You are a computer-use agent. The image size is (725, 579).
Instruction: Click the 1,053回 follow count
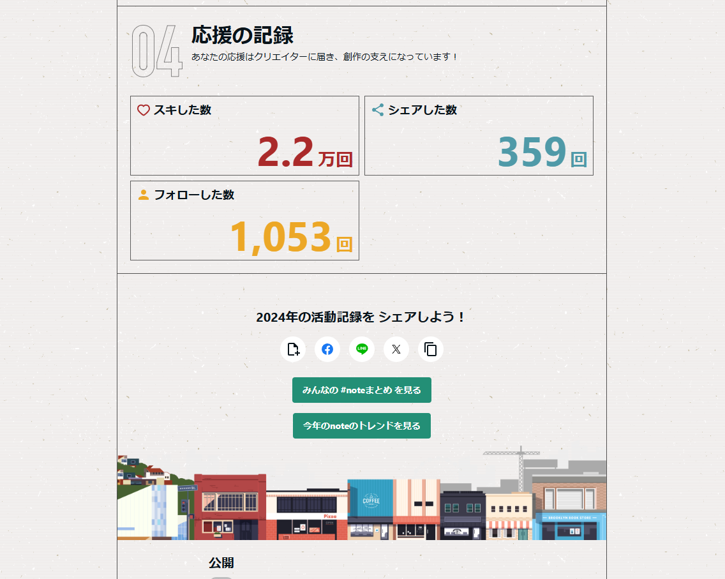(290, 237)
